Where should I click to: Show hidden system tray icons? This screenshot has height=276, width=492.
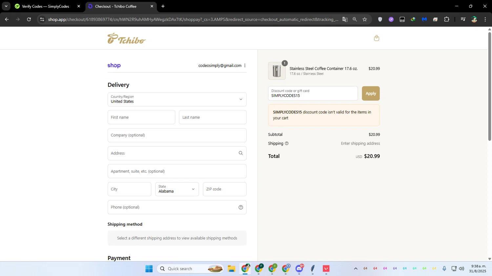[x=356, y=269]
